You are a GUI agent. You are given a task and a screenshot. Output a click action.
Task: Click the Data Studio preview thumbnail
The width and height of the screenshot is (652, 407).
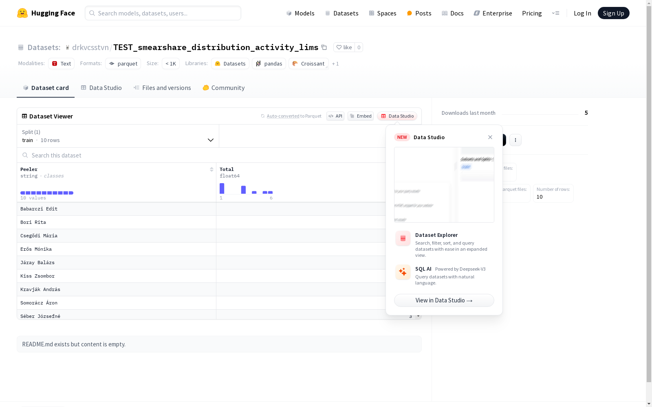point(444,185)
